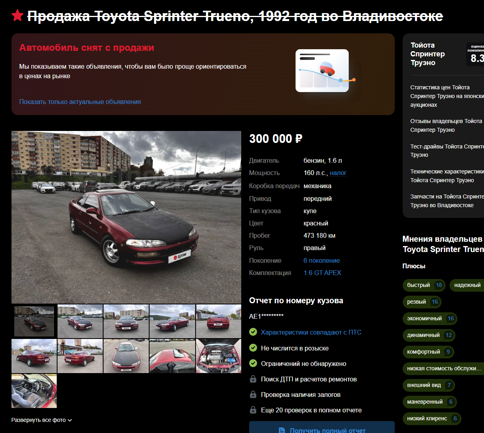
Task: Open Статистика цен Тойота Спринтер Труэно link
Action: 447,96
